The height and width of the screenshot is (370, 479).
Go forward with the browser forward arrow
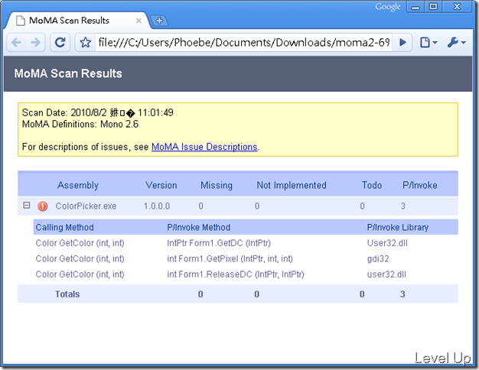[35, 43]
